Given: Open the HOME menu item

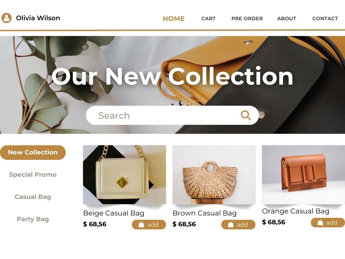Looking at the screenshot, I should [x=174, y=19].
